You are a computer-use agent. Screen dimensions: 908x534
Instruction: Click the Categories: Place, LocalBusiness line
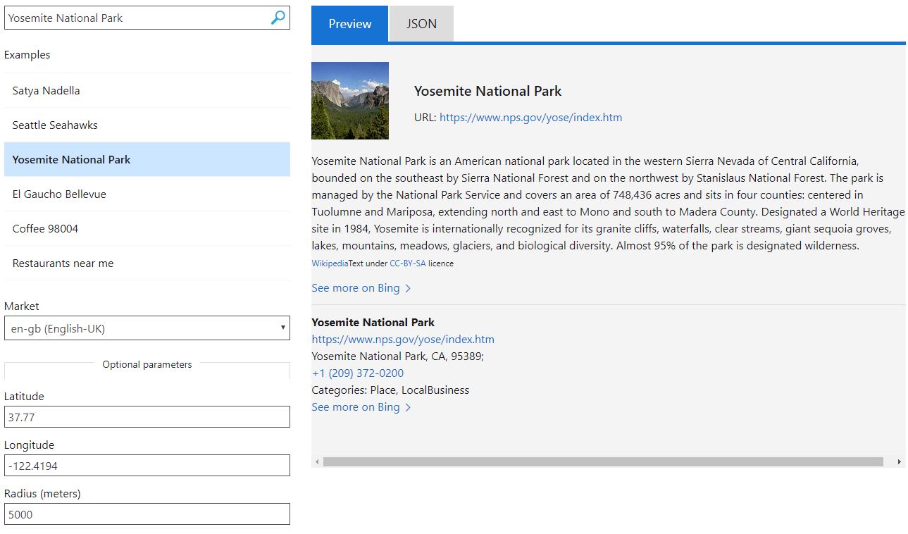click(x=390, y=390)
